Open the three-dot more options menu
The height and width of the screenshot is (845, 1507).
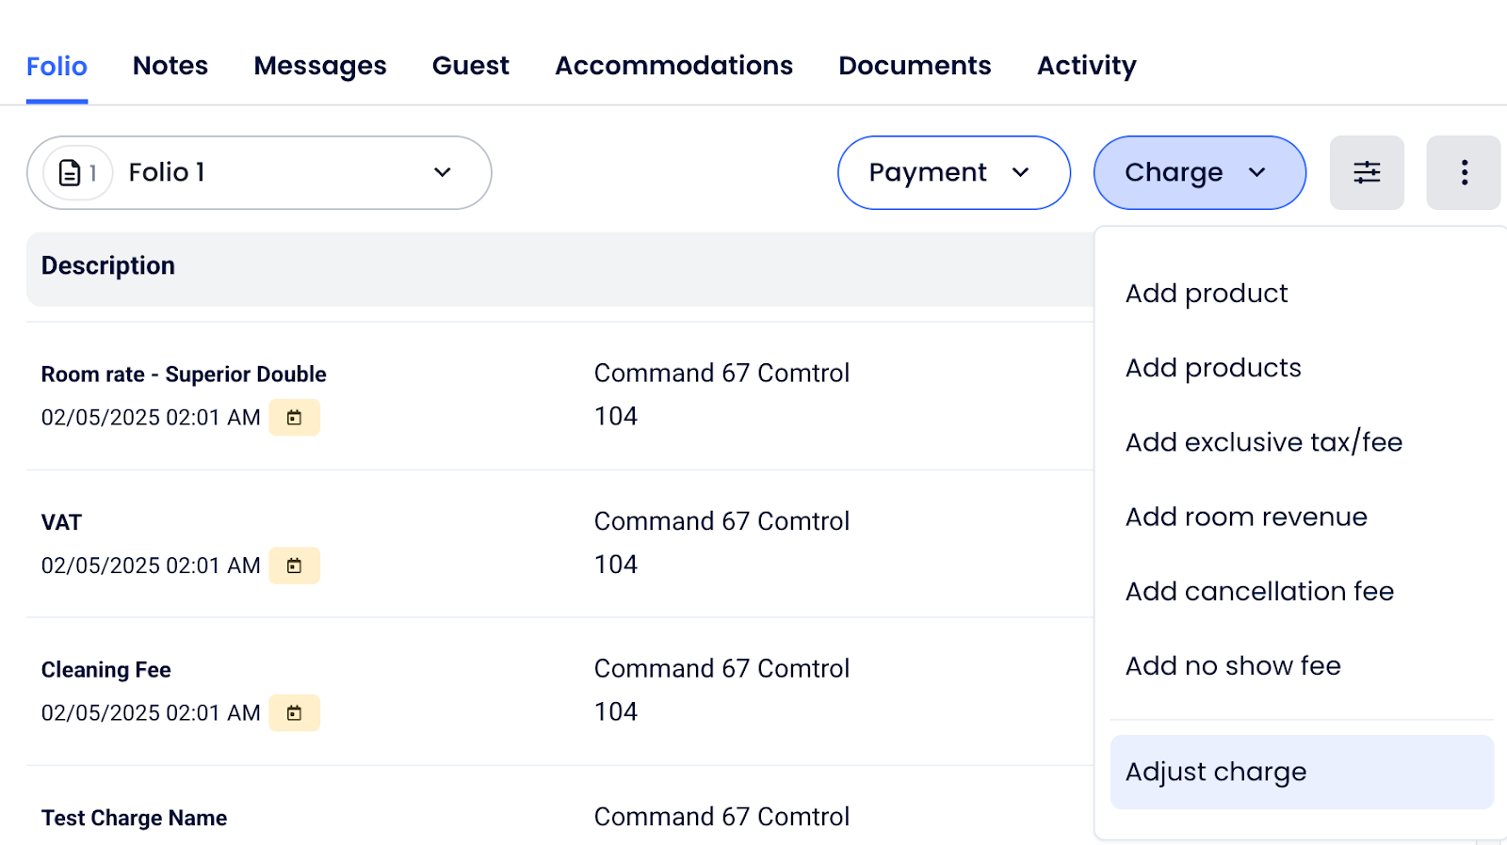click(x=1463, y=172)
